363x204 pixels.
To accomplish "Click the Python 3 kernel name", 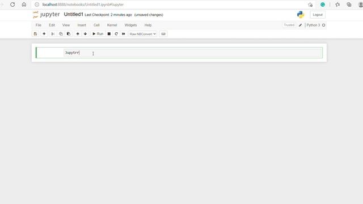I will point(313,25).
